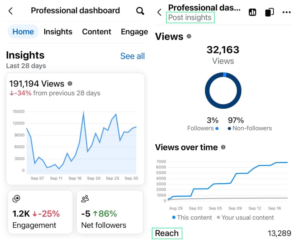This screenshot has height=244, width=296.
Task: Tap the info icon beside Views over time
Action: [x=223, y=147]
